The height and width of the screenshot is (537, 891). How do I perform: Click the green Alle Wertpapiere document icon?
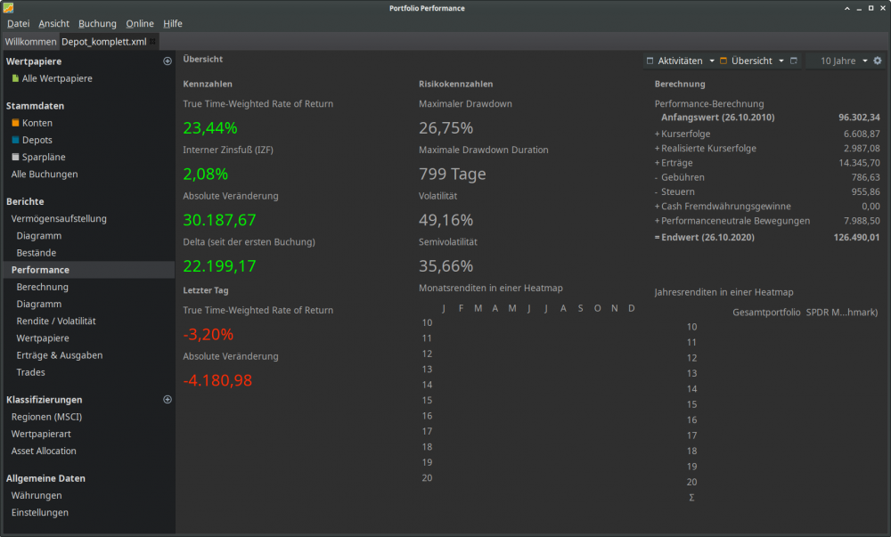pyautogui.click(x=15, y=79)
